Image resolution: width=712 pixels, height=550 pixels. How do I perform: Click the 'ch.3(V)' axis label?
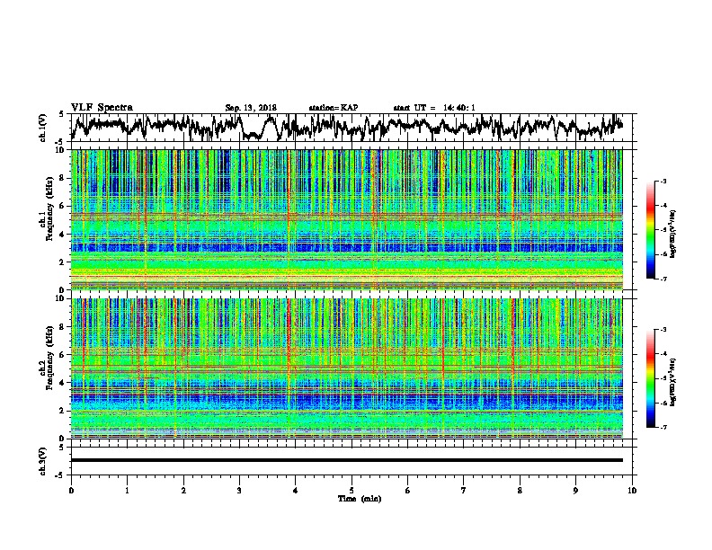(x=42, y=461)
